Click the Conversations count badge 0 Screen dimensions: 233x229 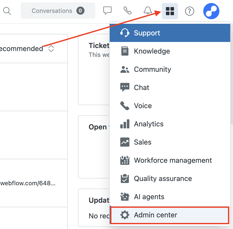[80, 11]
